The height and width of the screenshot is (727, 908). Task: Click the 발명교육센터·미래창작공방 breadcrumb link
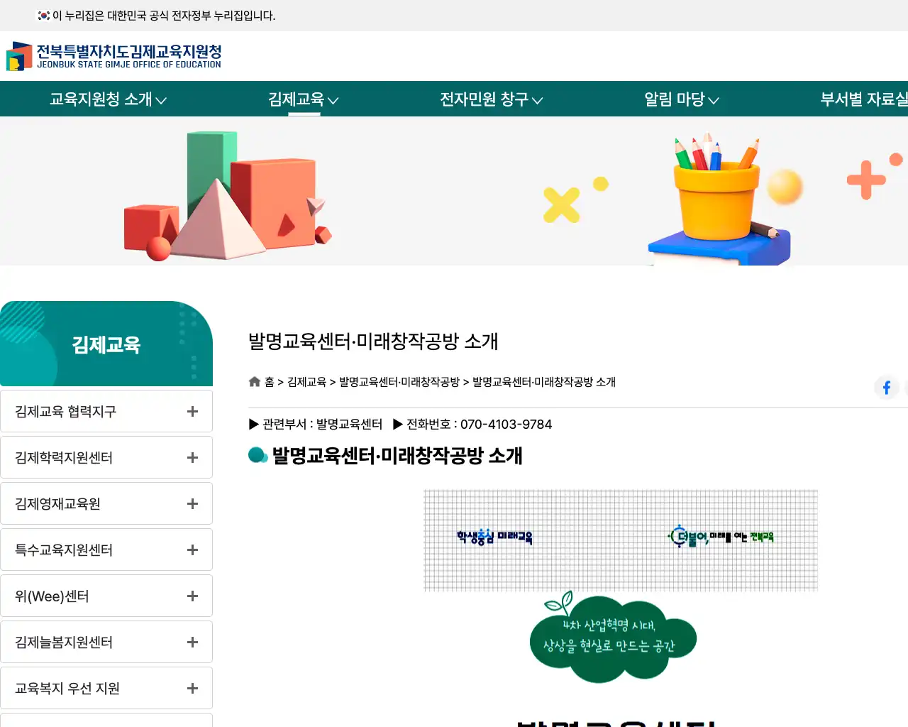[x=397, y=381]
